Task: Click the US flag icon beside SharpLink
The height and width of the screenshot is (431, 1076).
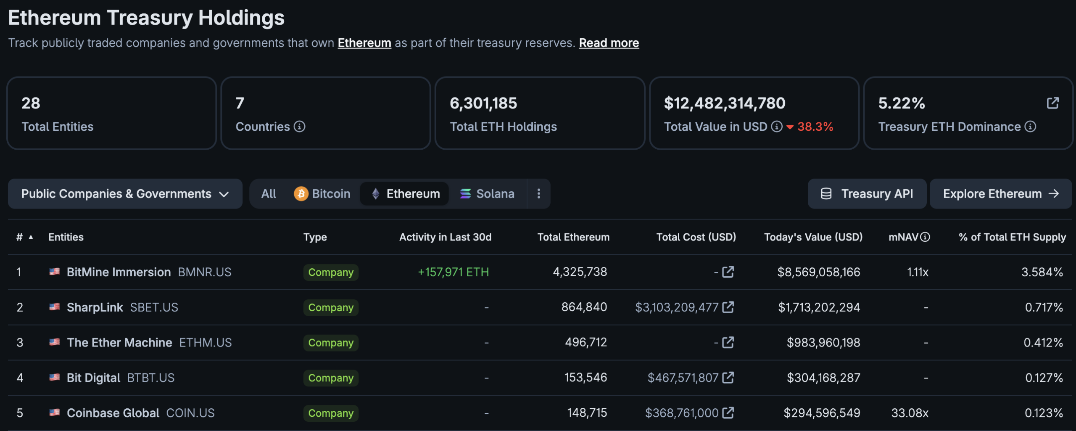Action: point(54,307)
